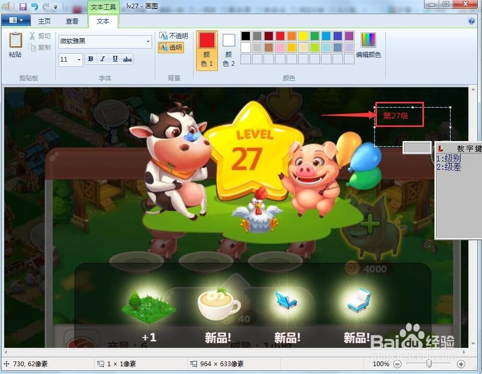Toggle Bold text formatting

(90, 59)
